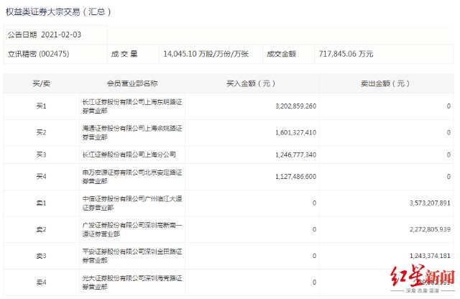The height and width of the screenshot is (299, 460).
Task: Select the 买2 row label
Action: click(x=42, y=133)
